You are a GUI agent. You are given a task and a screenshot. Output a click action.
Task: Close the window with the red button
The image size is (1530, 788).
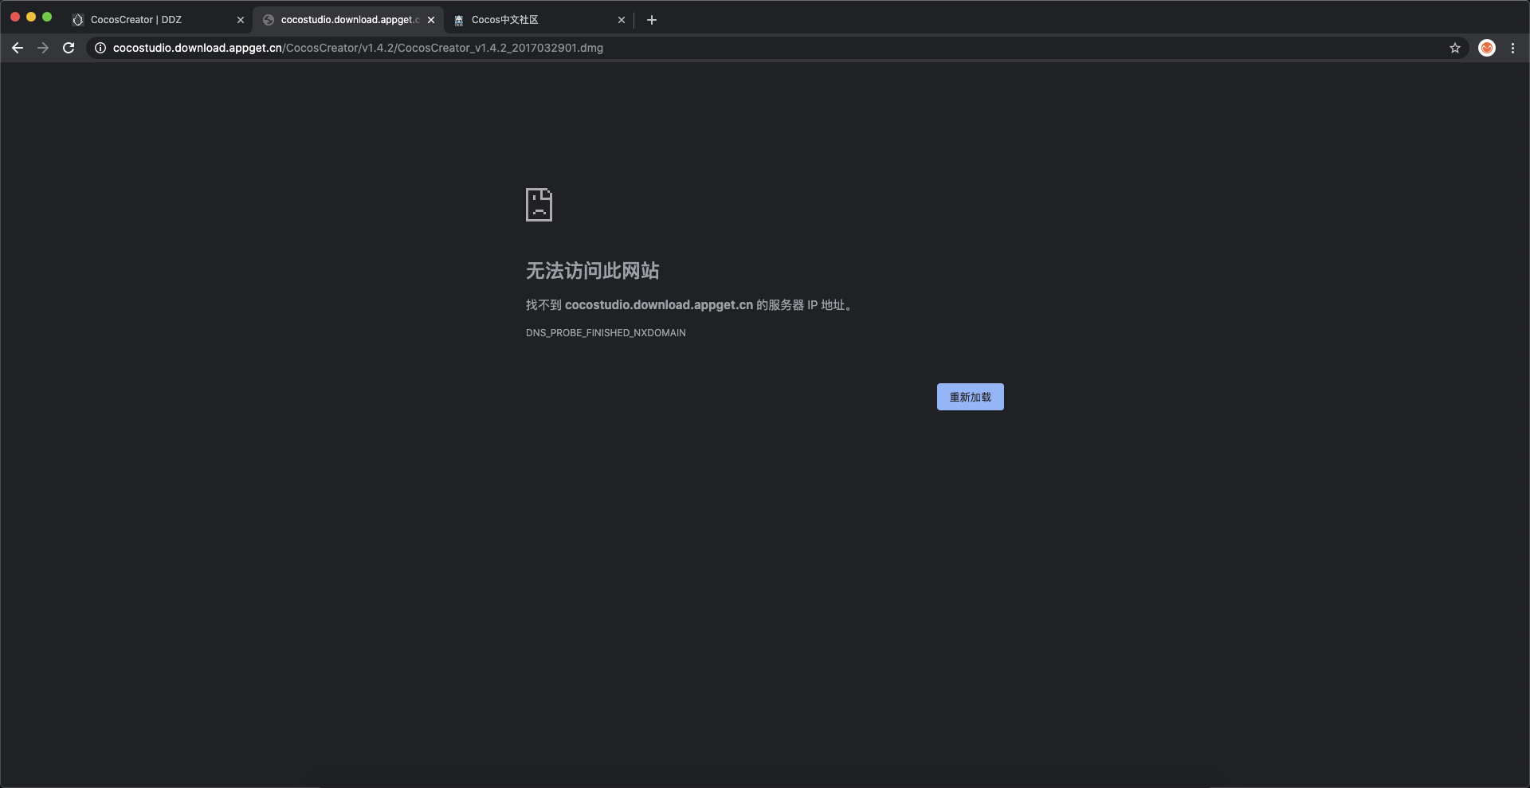tap(15, 17)
